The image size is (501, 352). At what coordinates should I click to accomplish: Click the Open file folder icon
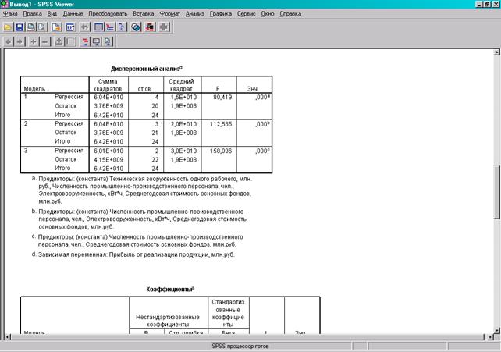[x=8, y=27]
